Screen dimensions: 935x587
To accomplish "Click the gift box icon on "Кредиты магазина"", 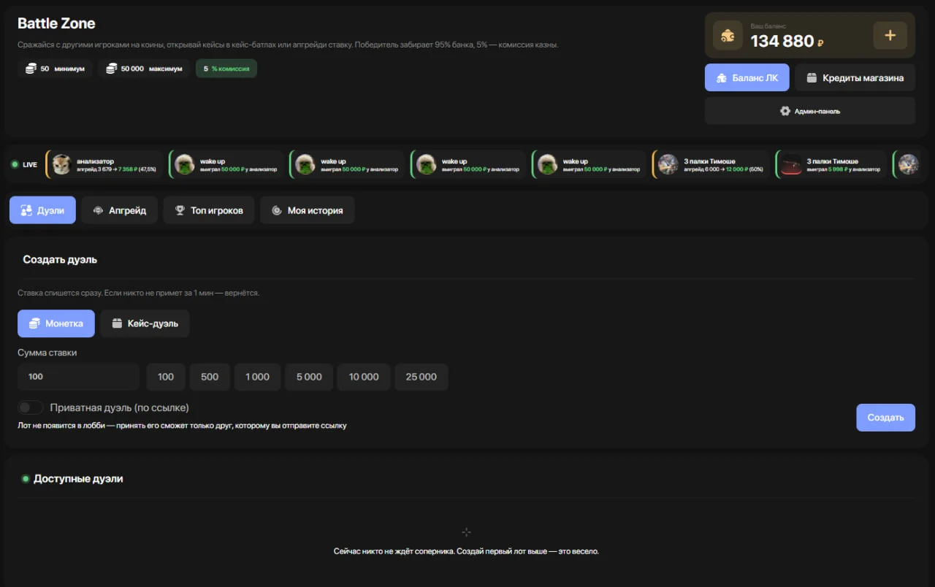I will 812,78.
